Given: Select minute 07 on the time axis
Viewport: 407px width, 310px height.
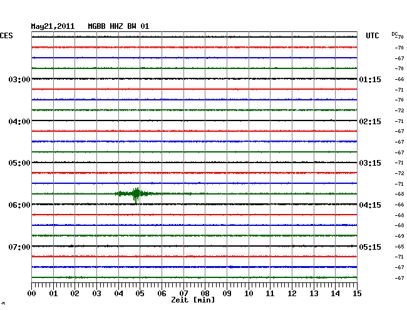Looking at the screenshot, I should coord(183,294).
